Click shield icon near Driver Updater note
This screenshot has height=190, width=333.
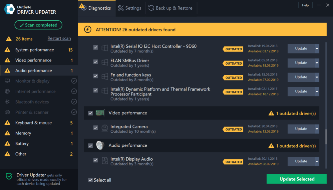click(9, 176)
